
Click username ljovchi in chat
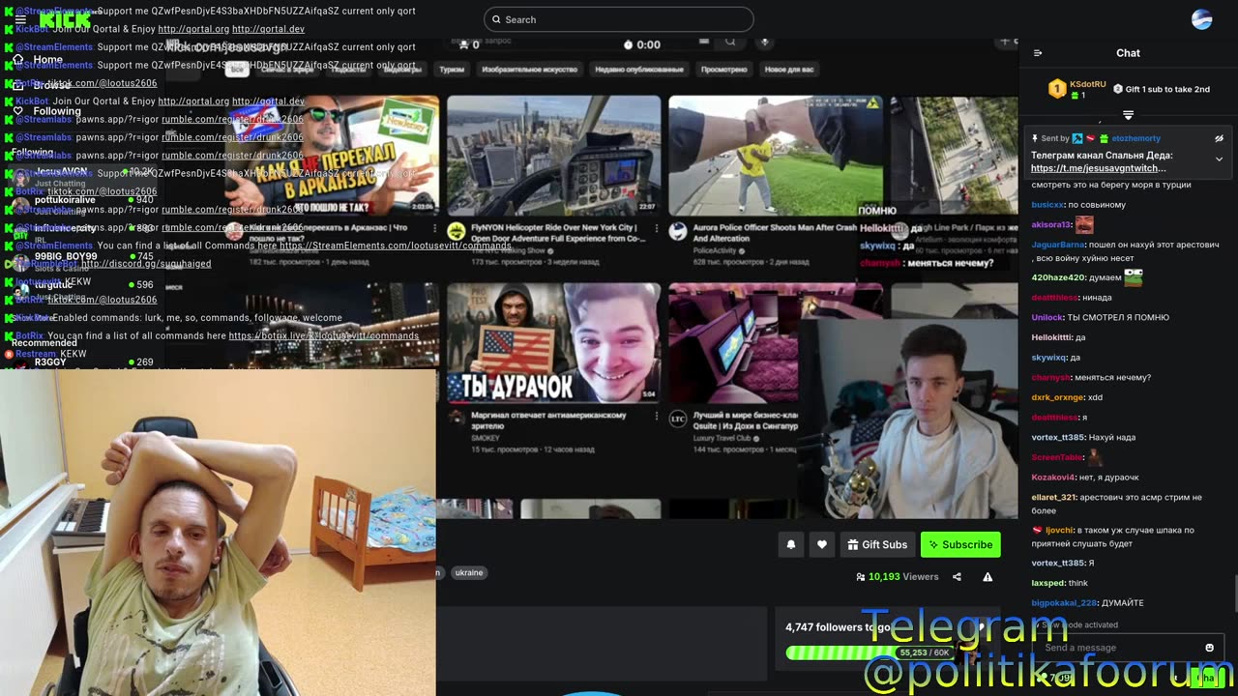1057,530
